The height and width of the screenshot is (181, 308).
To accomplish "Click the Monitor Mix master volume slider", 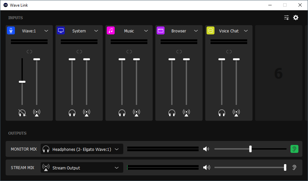I will [x=250, y=149].
